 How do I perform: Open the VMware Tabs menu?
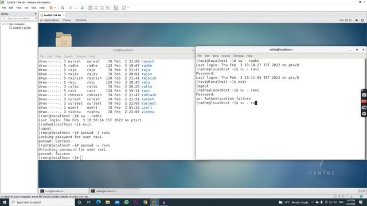click(34, 7)
